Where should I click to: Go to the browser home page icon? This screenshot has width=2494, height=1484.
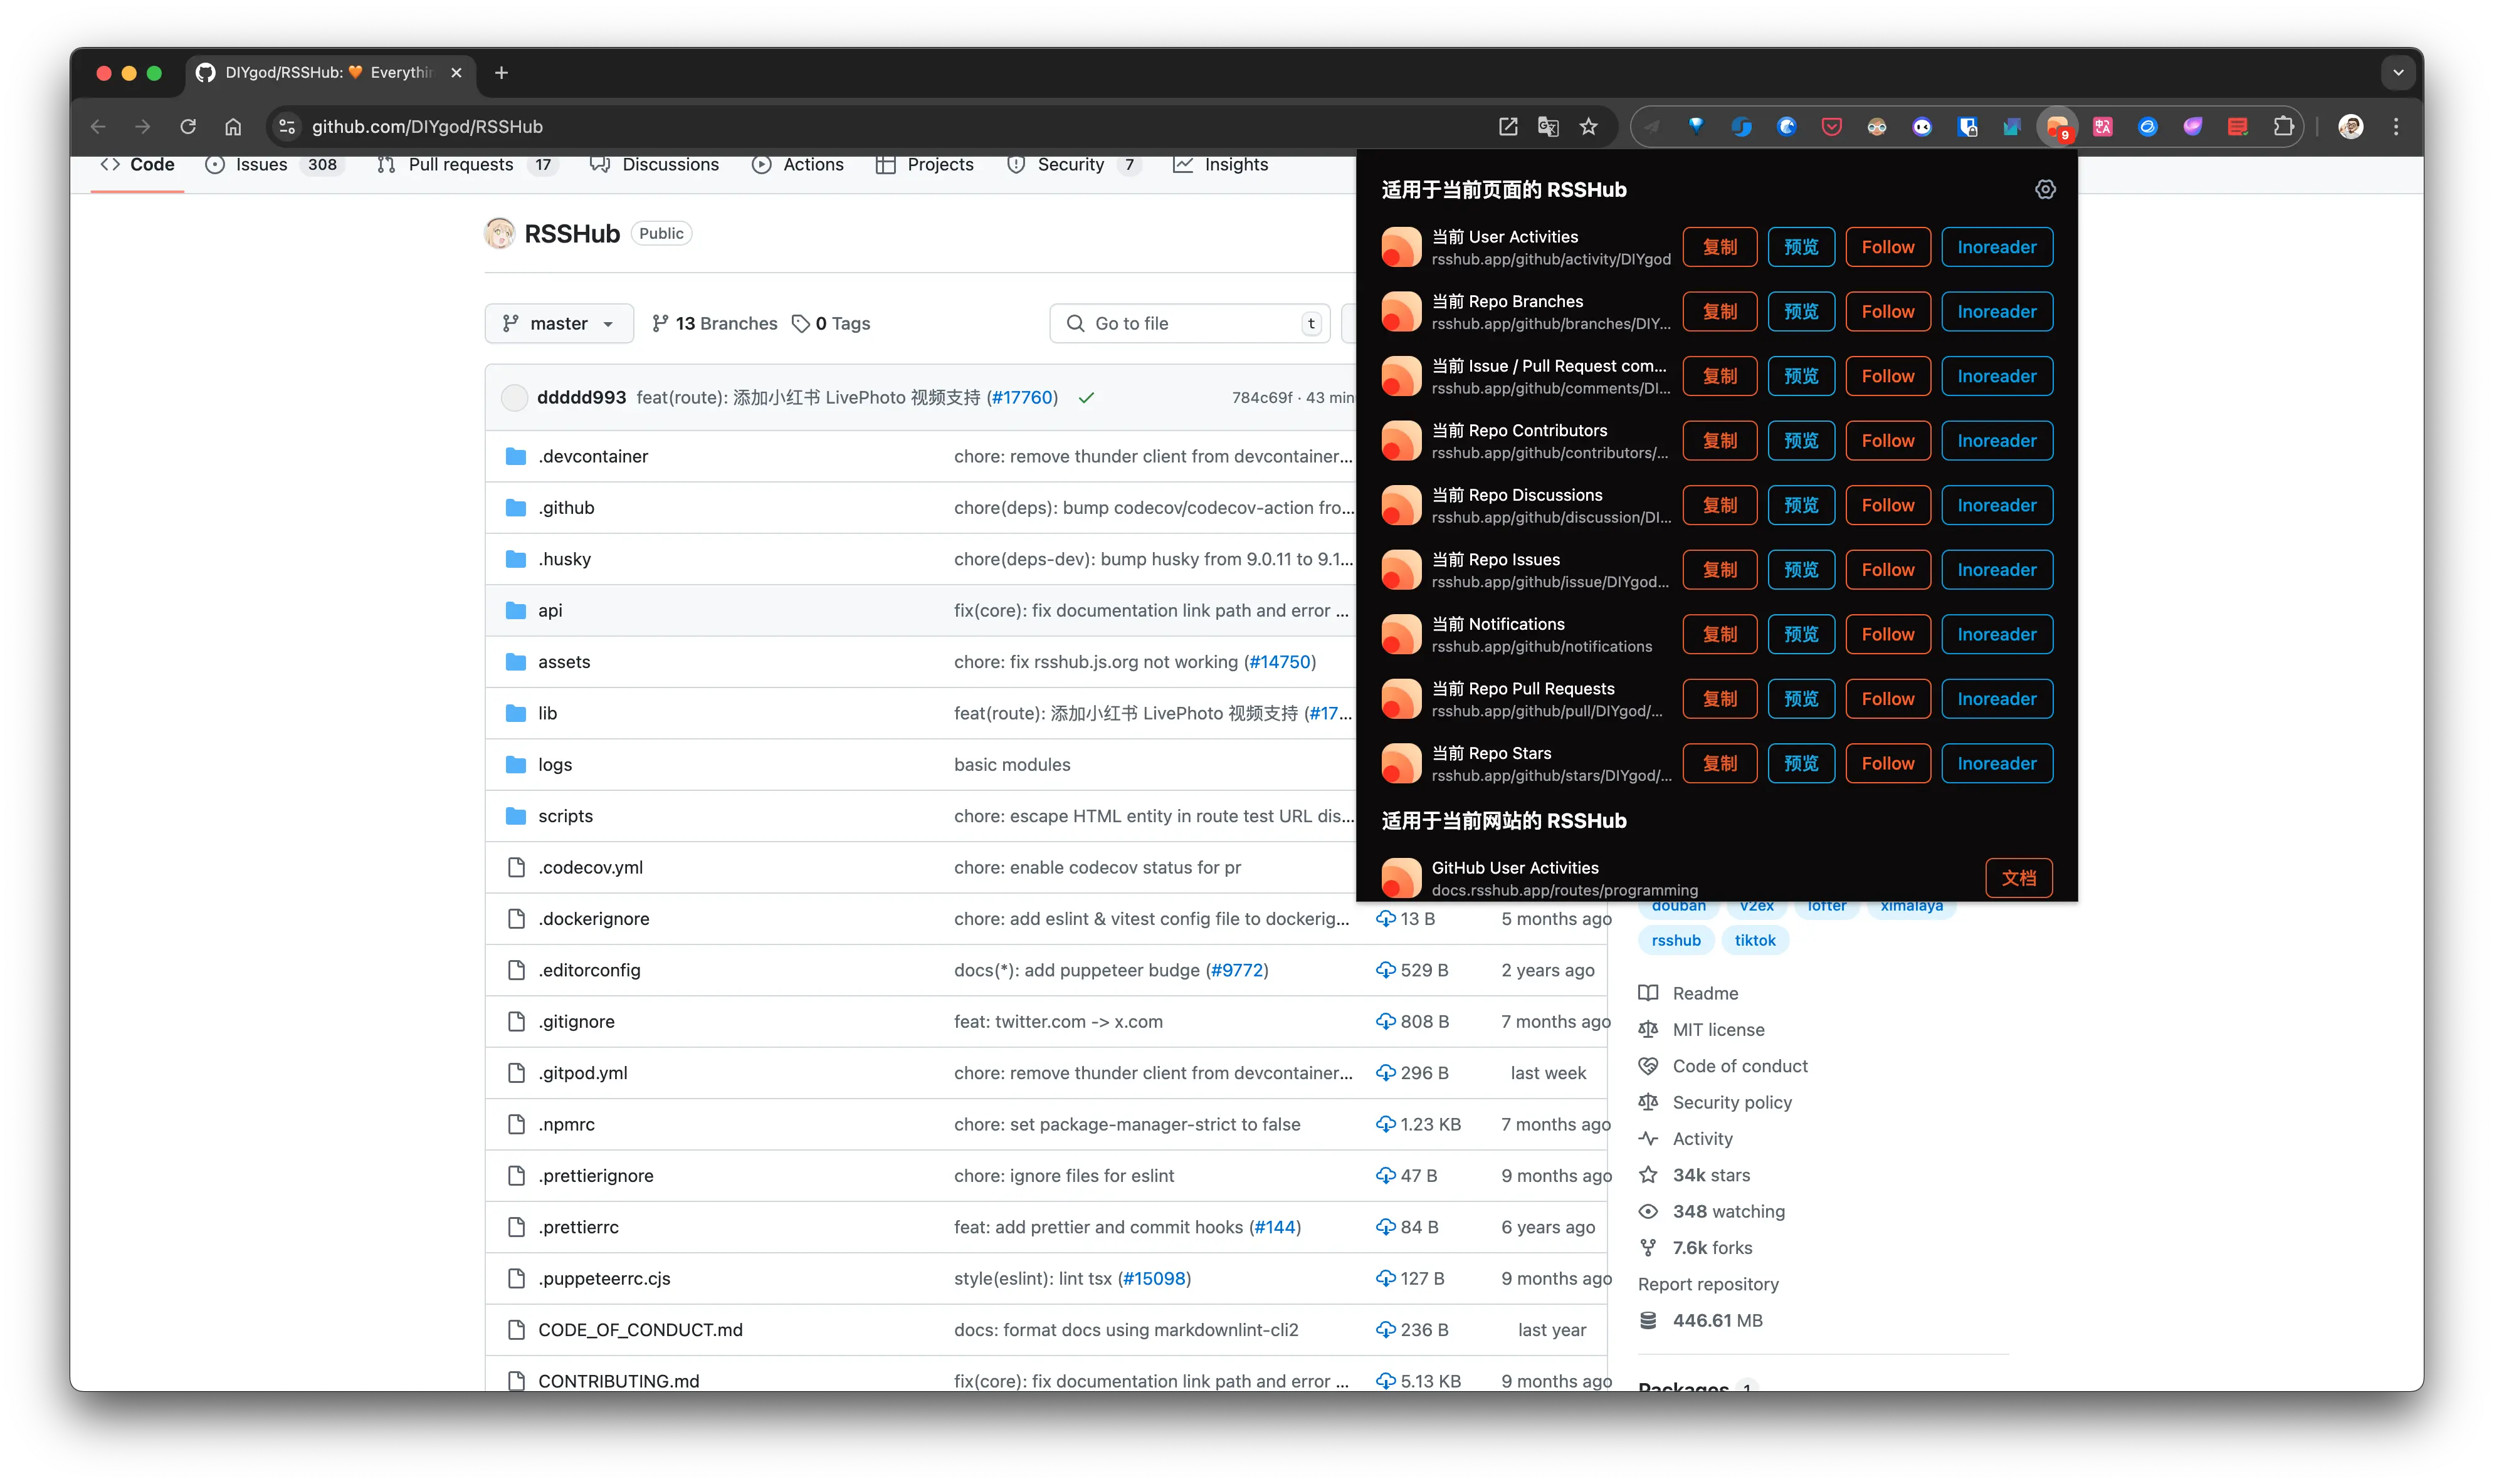233,127
